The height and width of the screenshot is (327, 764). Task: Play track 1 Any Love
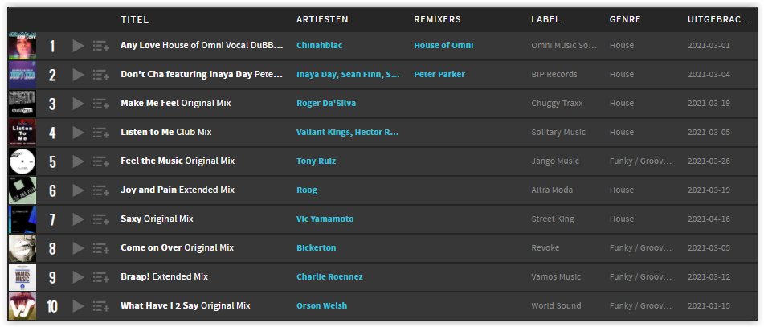pos(78,46)
